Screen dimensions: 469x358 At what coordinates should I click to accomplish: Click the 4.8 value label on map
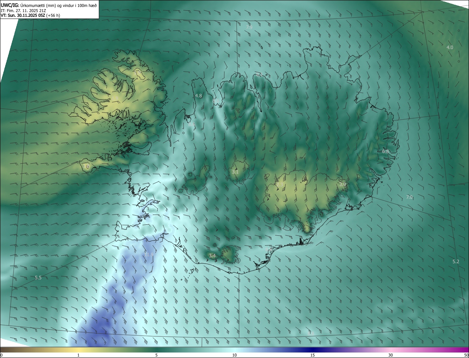pos(199,96)
